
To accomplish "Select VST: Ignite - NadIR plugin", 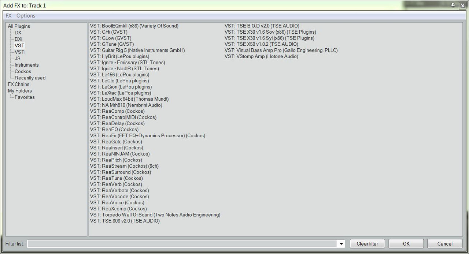I will pos(125,69).
